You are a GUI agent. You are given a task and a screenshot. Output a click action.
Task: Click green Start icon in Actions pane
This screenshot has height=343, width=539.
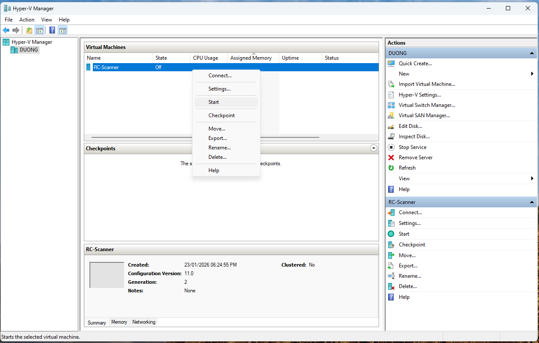(x=391, y=234)
